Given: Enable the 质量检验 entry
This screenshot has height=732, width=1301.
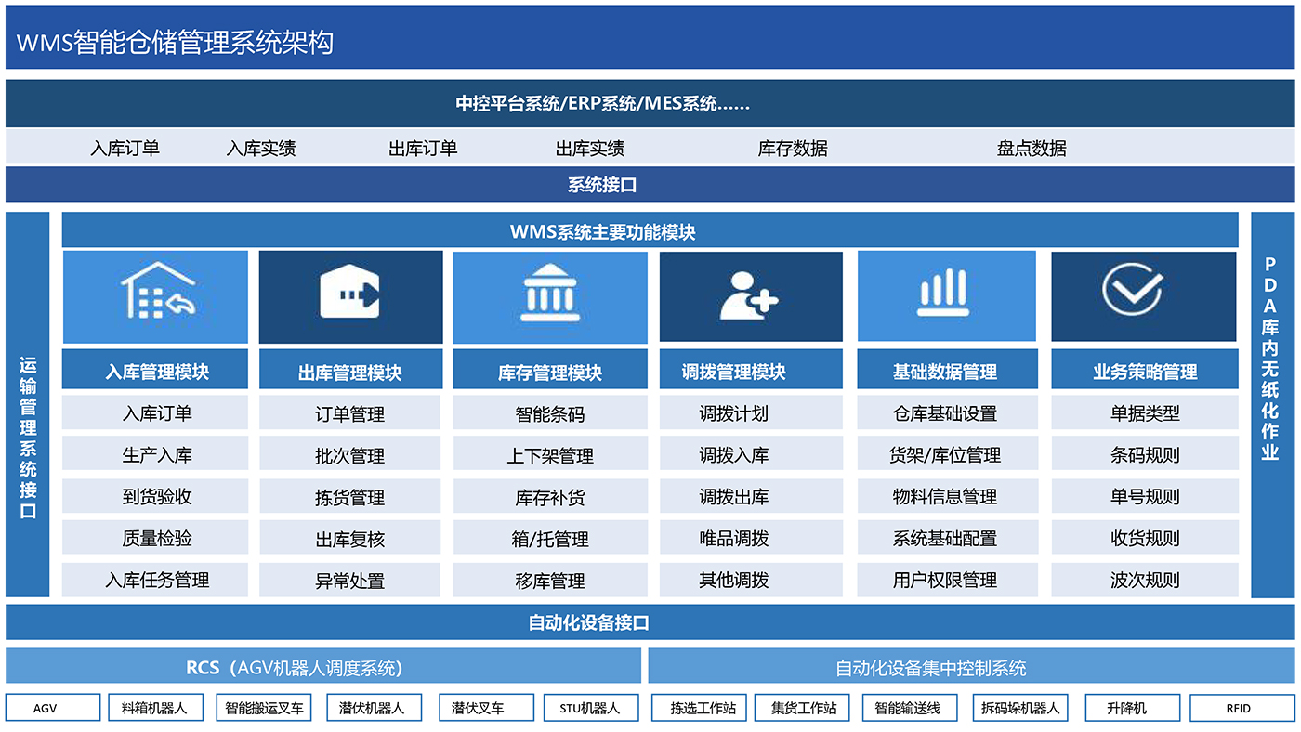Looking at the screenshot, I should (154, 537).
